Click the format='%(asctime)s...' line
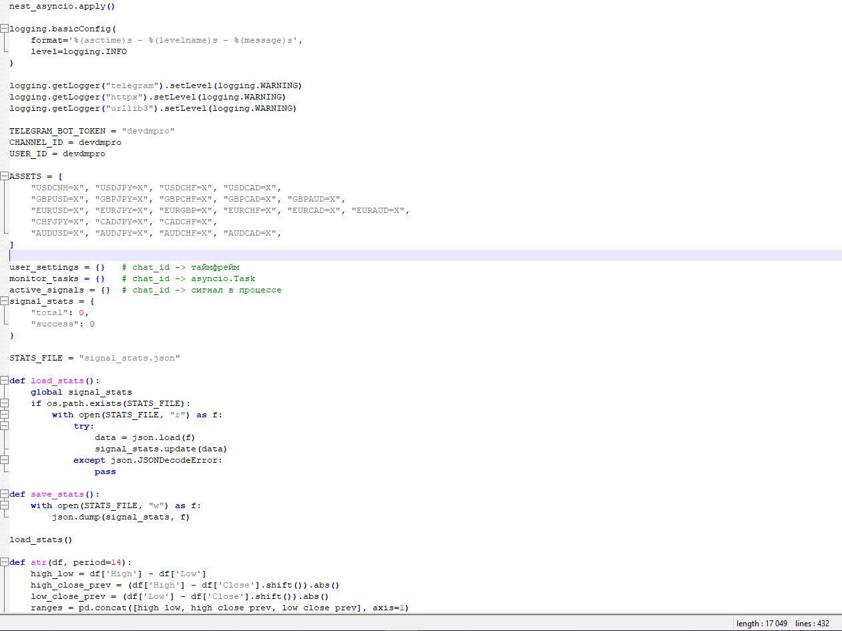842x631 pixels. coord(167,40)
